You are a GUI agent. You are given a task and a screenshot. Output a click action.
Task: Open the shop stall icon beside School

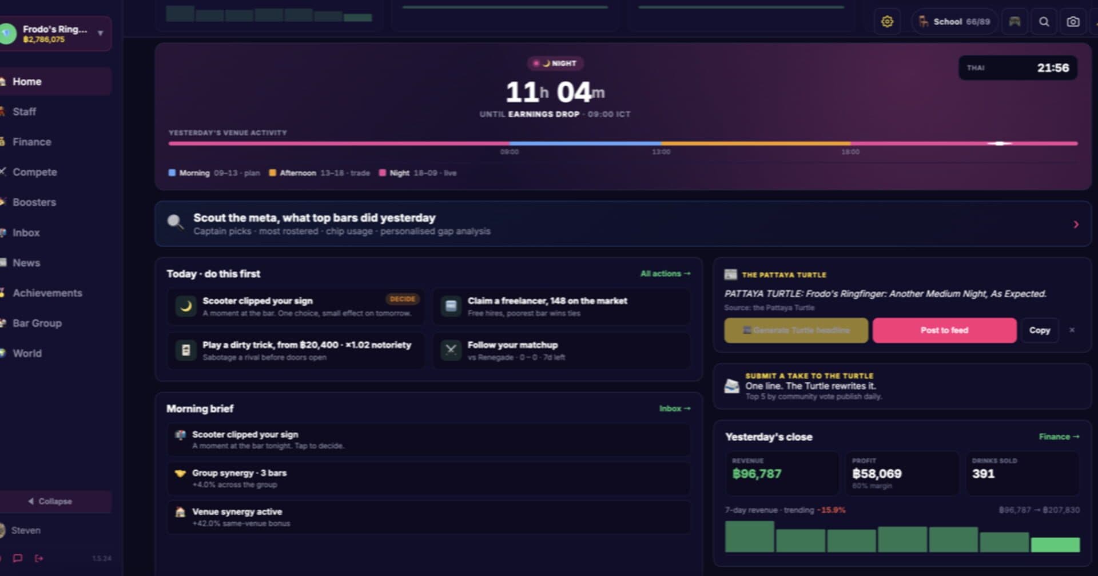tap(1015, 22)
